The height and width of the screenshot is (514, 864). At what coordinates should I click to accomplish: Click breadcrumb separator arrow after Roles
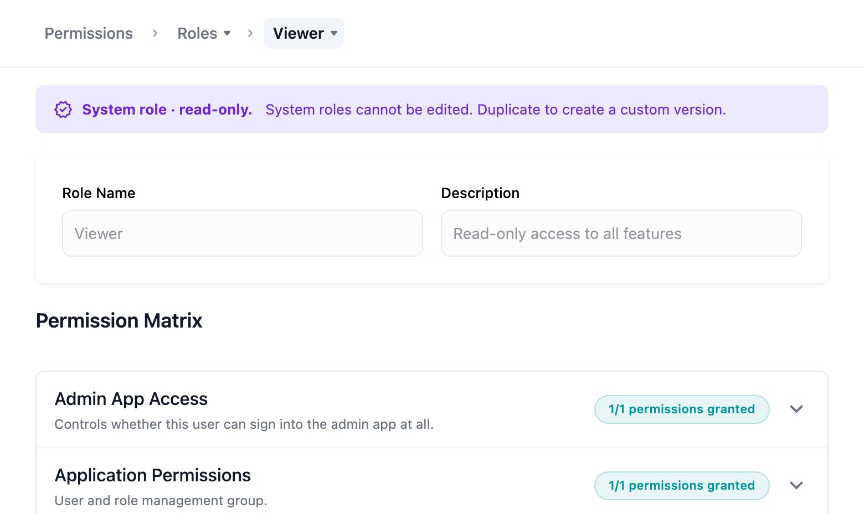[250, 33]
